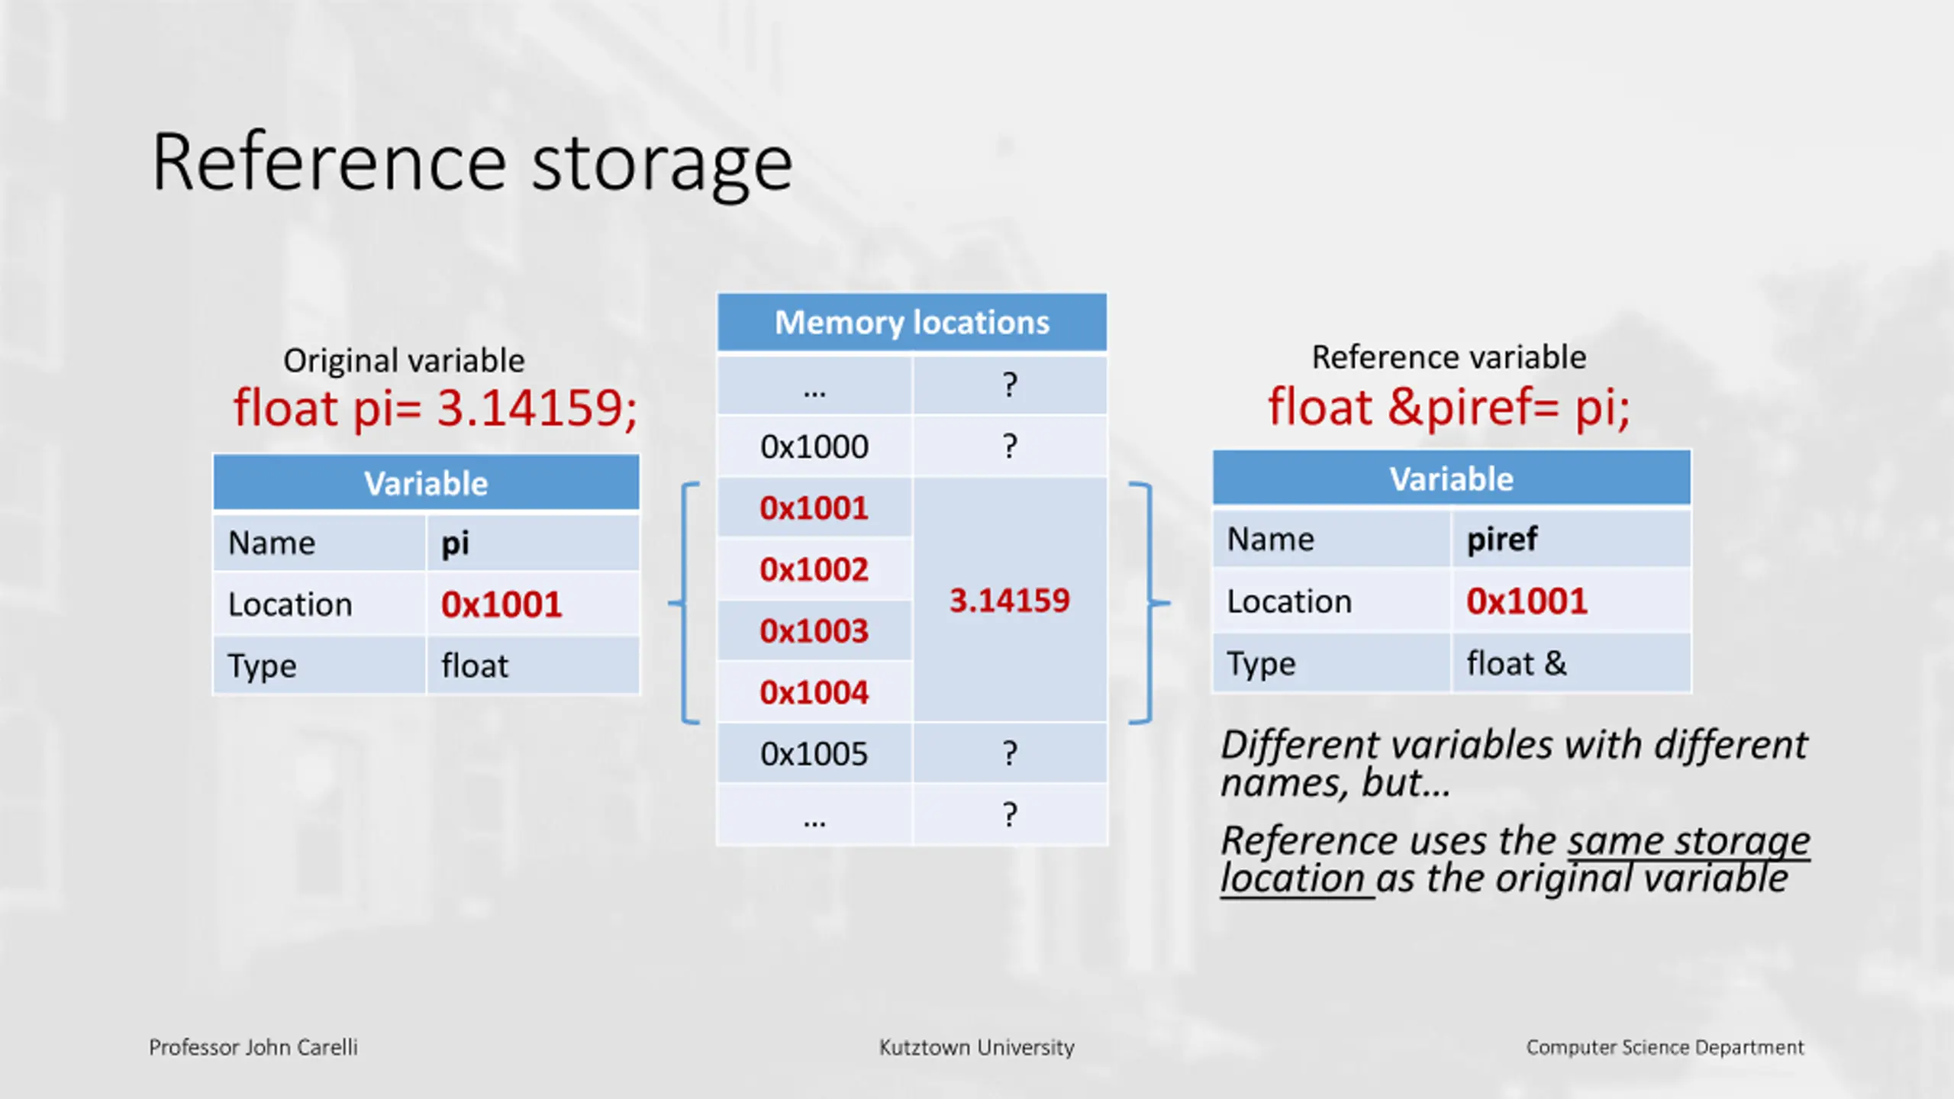Select the "Original variable" caption

(404, 360)
